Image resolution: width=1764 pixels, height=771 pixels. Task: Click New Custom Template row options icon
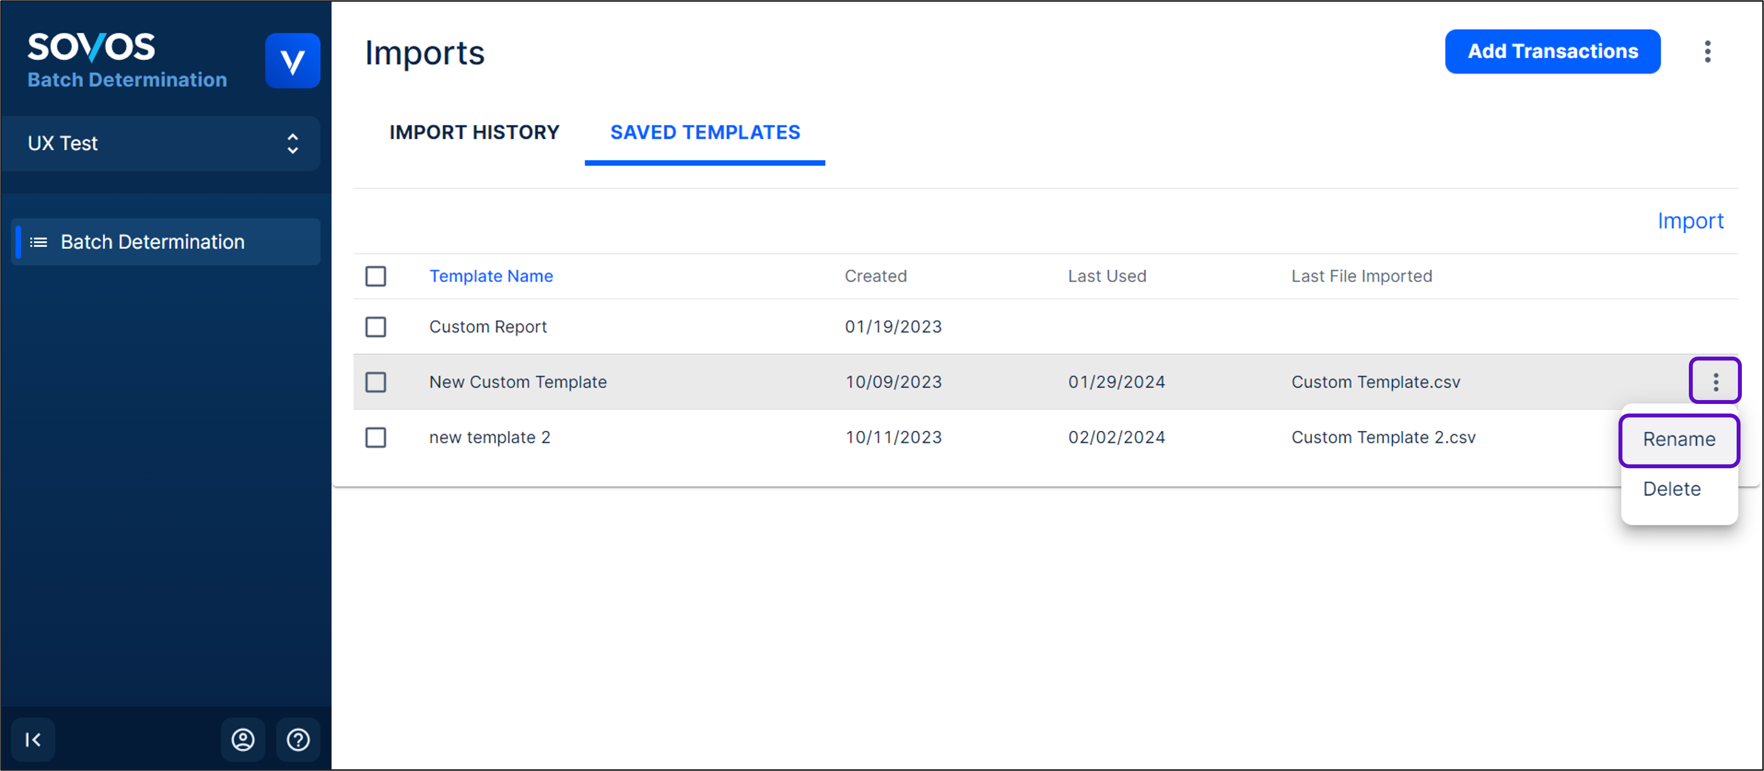pos(1714,381)
